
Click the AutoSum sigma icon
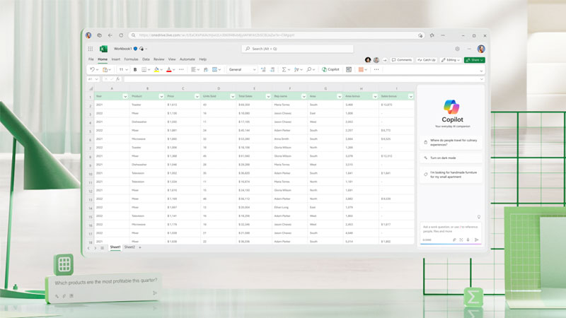point(284,70)
